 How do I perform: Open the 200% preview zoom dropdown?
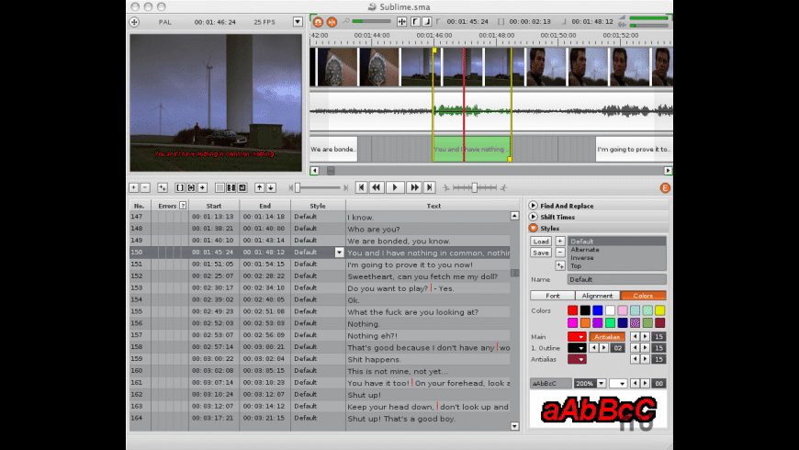tap(602, 383)
